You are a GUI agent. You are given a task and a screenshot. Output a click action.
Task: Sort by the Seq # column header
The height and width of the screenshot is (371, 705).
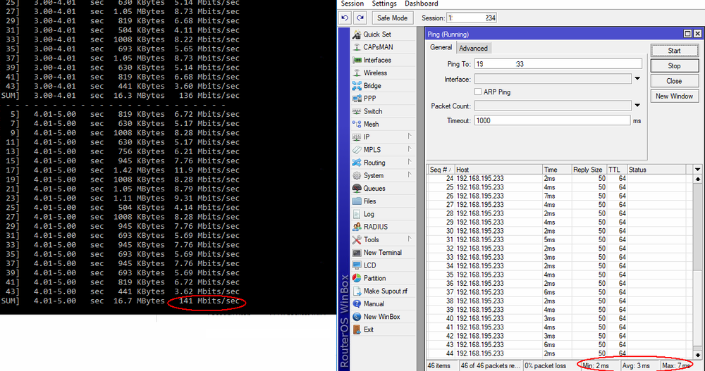(440, 170)
